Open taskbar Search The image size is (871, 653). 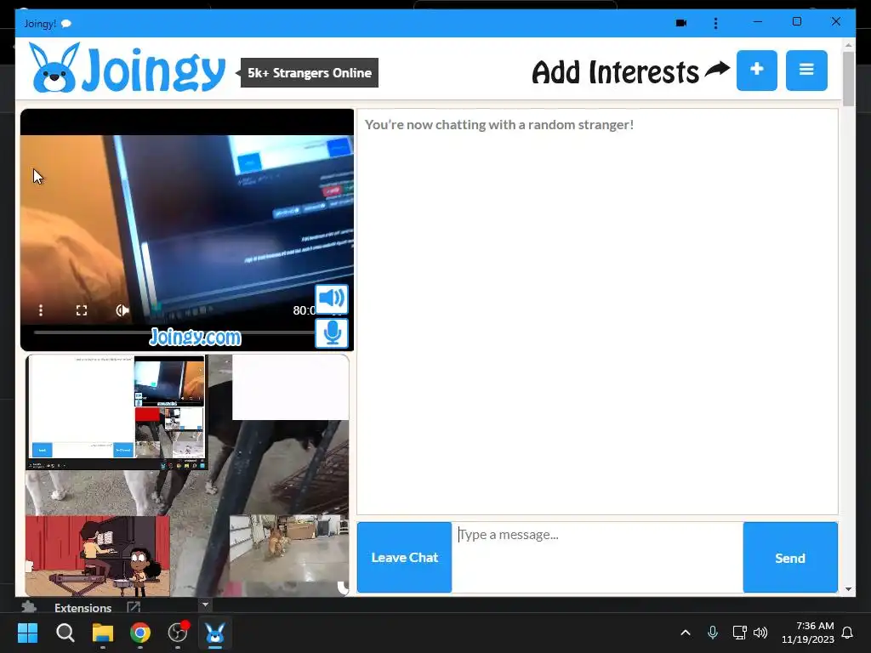coord(65,633)
